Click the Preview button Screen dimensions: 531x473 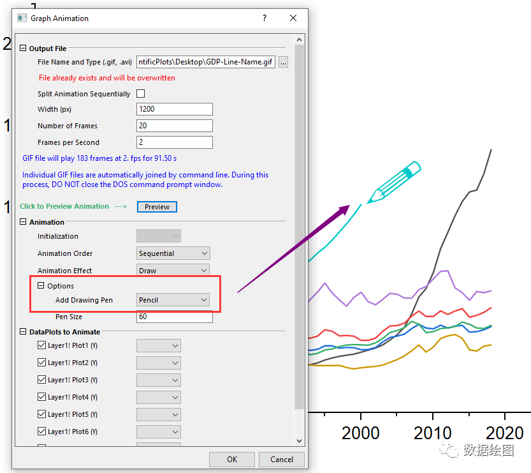coord(156,206)
